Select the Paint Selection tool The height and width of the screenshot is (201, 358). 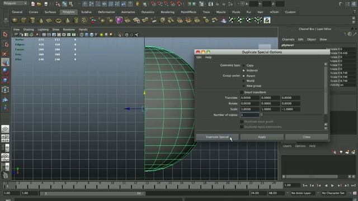click(x=5, y=54)
